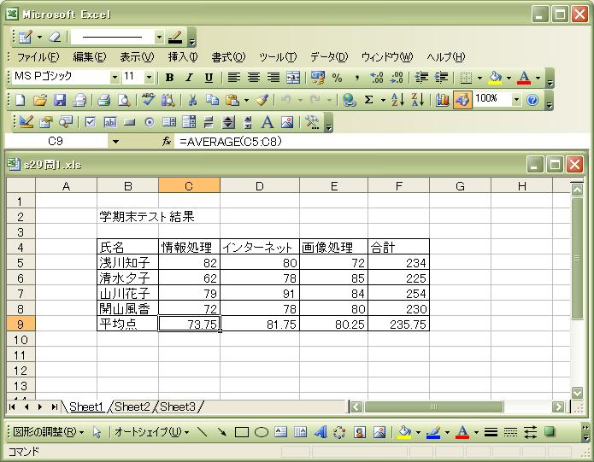Apply currency style format
This screenshot has height=462, width=594.
(317, 78)
